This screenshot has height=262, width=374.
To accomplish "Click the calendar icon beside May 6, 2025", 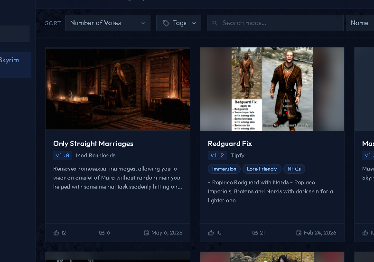I will pos(147,233).
